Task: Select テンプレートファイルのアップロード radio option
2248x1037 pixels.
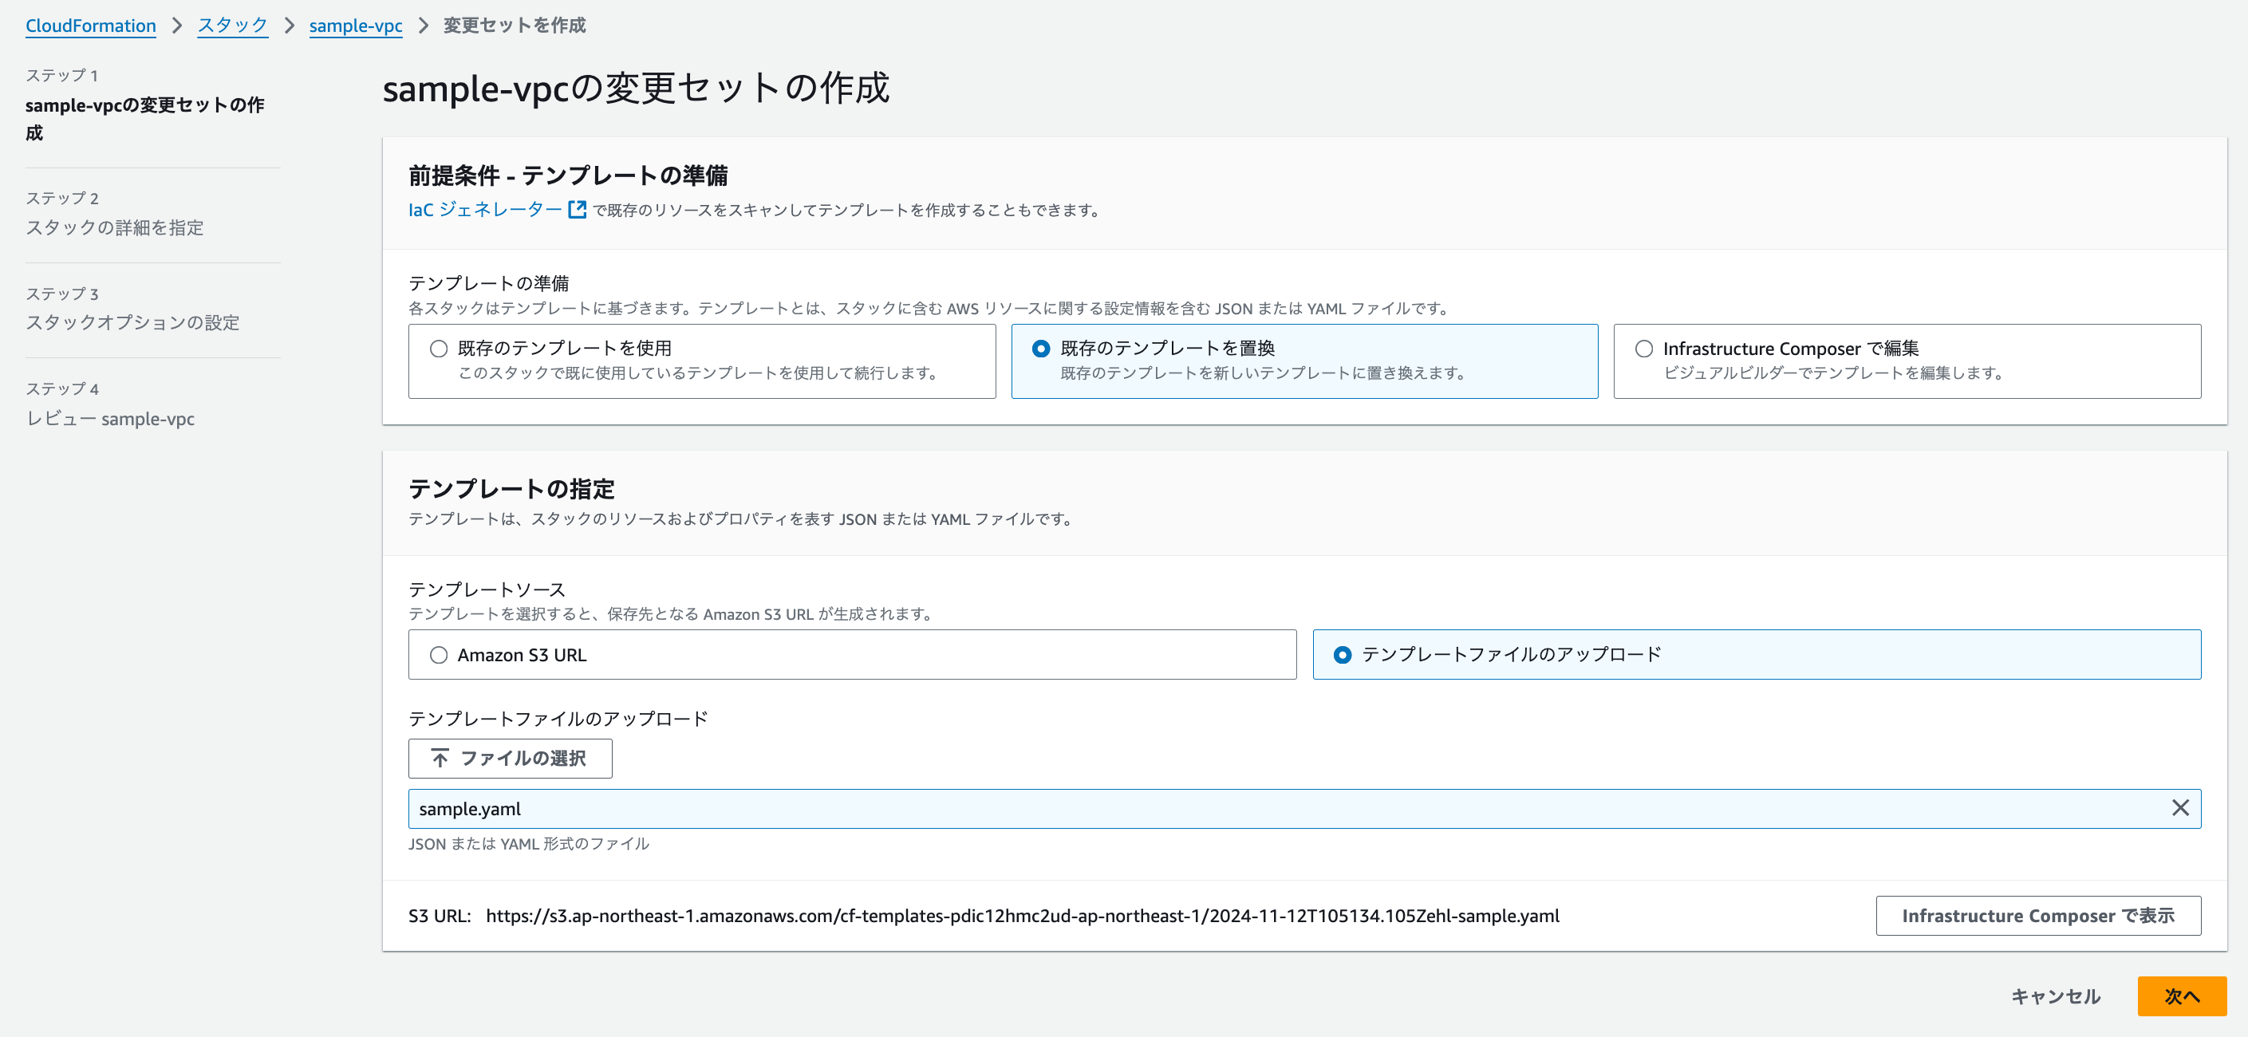Action: 1343,655
